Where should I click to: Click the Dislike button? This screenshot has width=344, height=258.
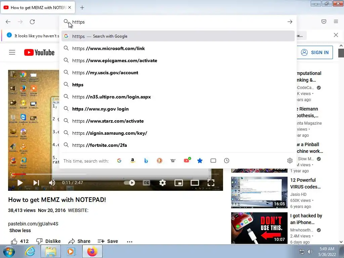pyautogui.click(x=48, y=241)
